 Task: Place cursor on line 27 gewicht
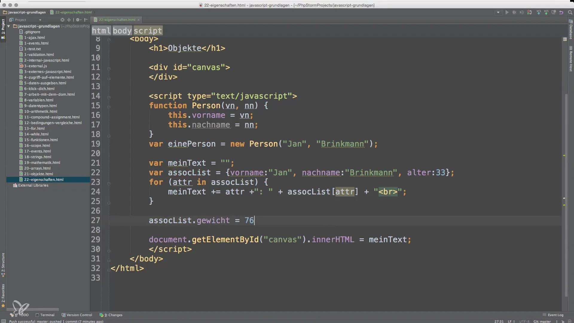(x=213, y=220)
